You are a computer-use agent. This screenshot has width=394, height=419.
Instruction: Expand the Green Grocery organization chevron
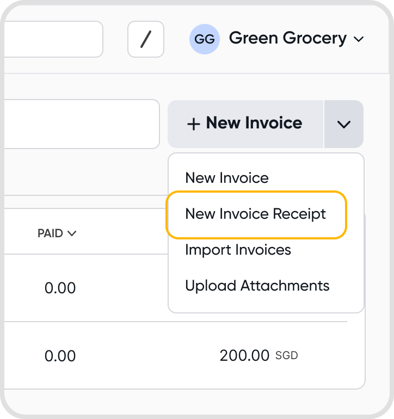[358, 39]
